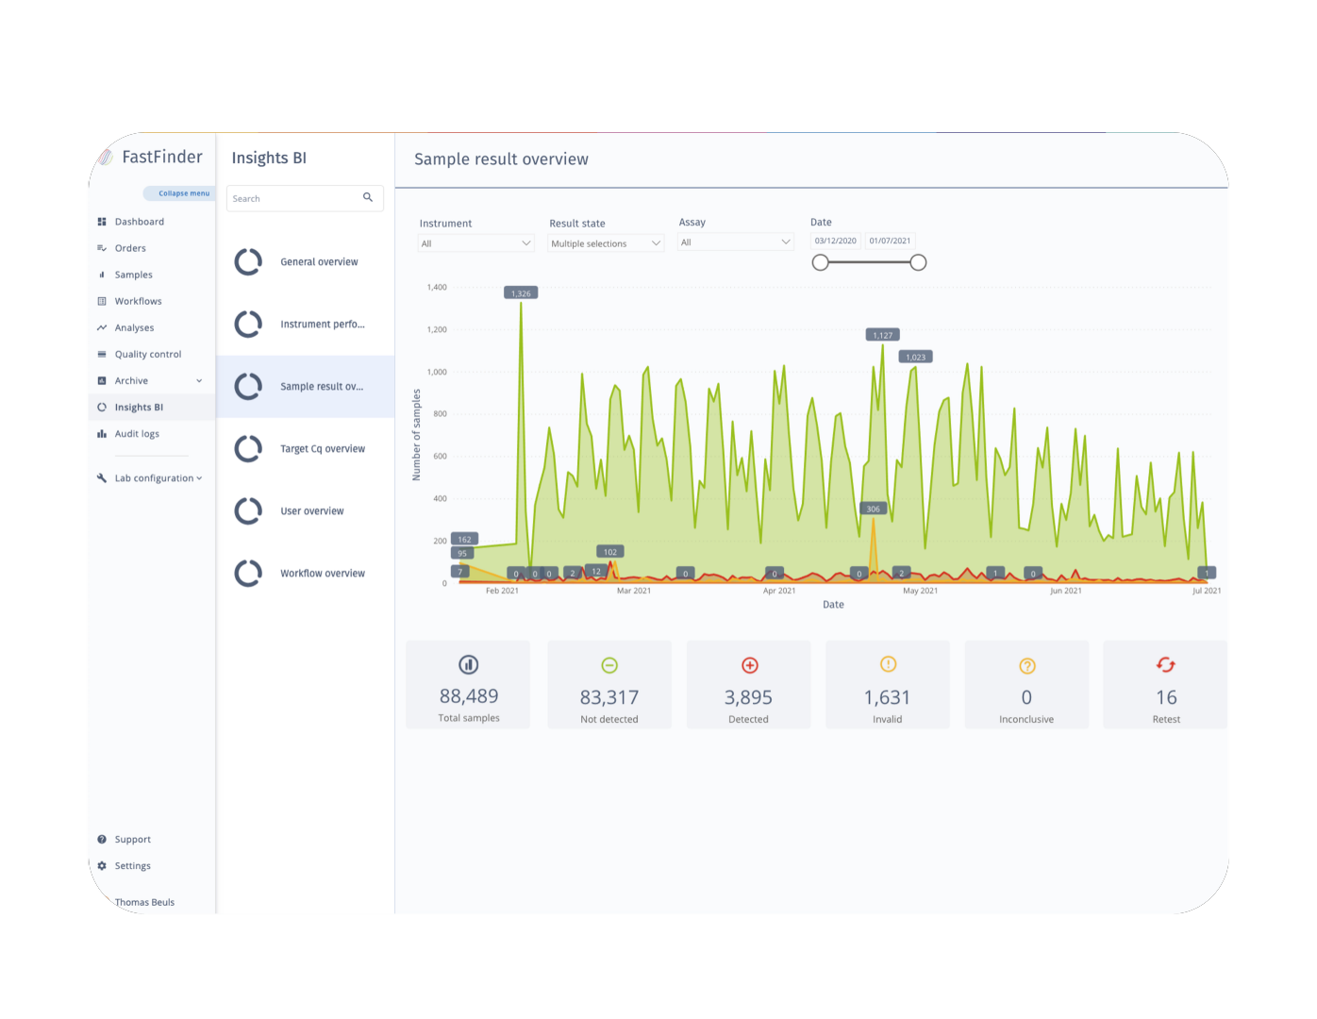This screenshot has height=1019, width=1317.
Task: Click the right date slider handle
Action: pos(918,262)
